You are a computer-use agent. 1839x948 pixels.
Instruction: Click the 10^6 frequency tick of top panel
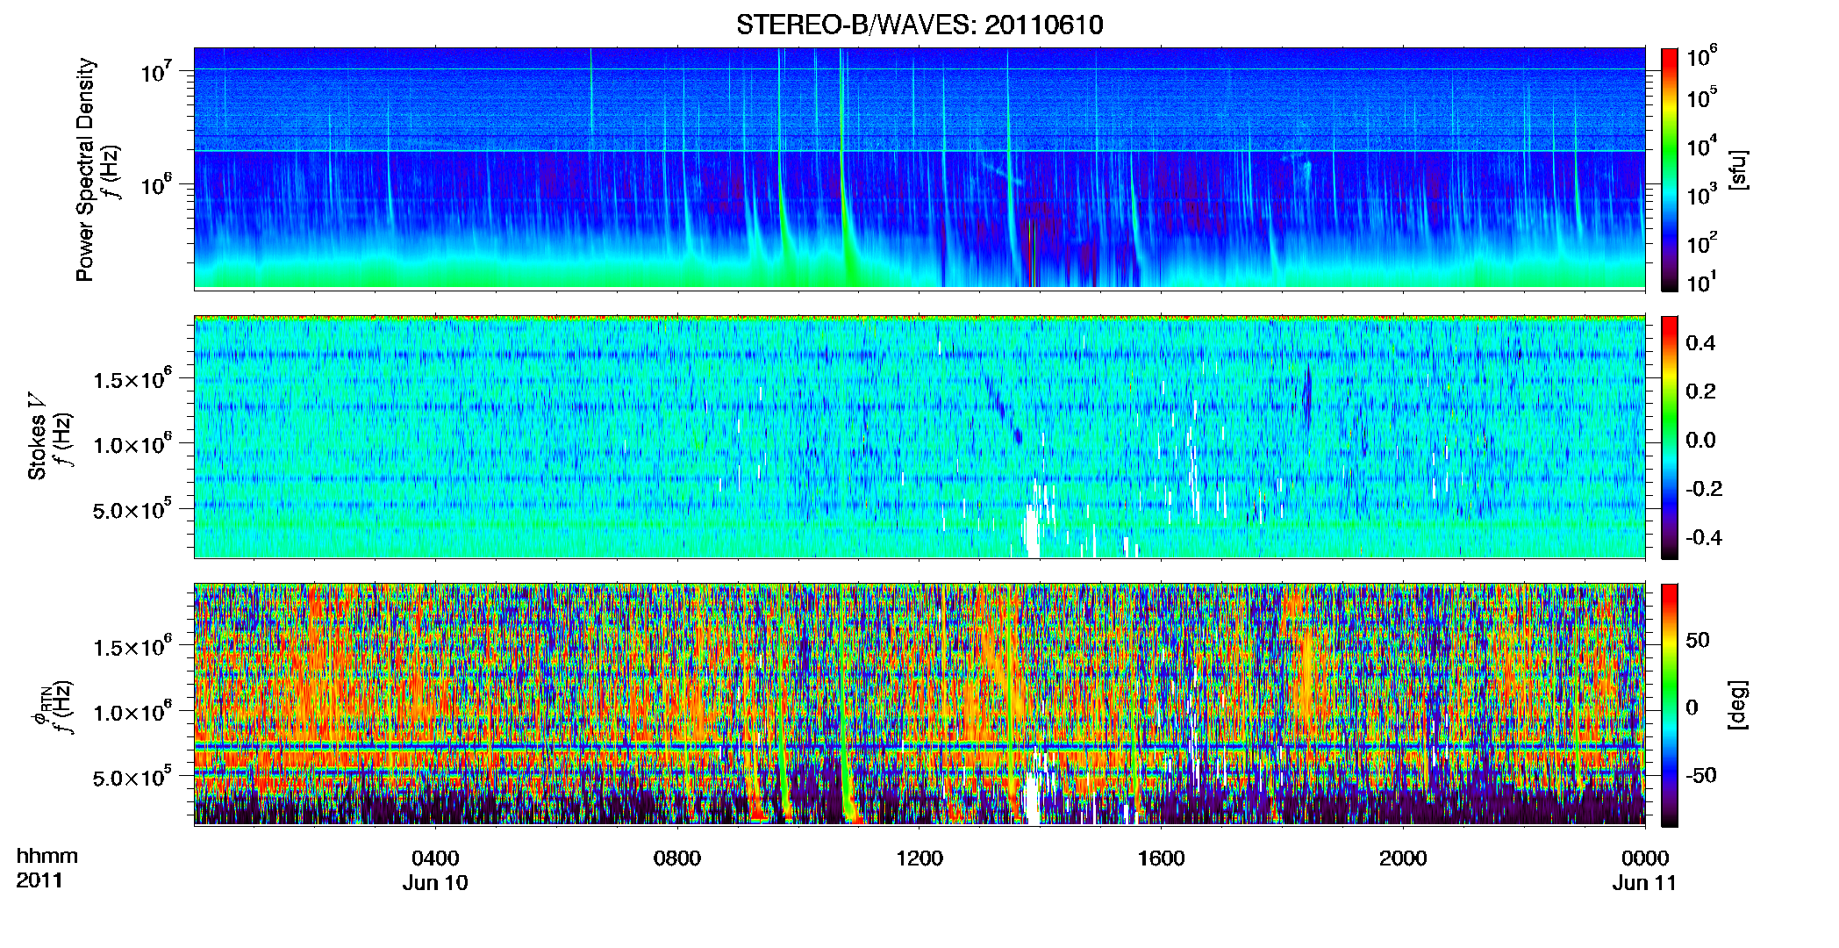tap(157, 184)
